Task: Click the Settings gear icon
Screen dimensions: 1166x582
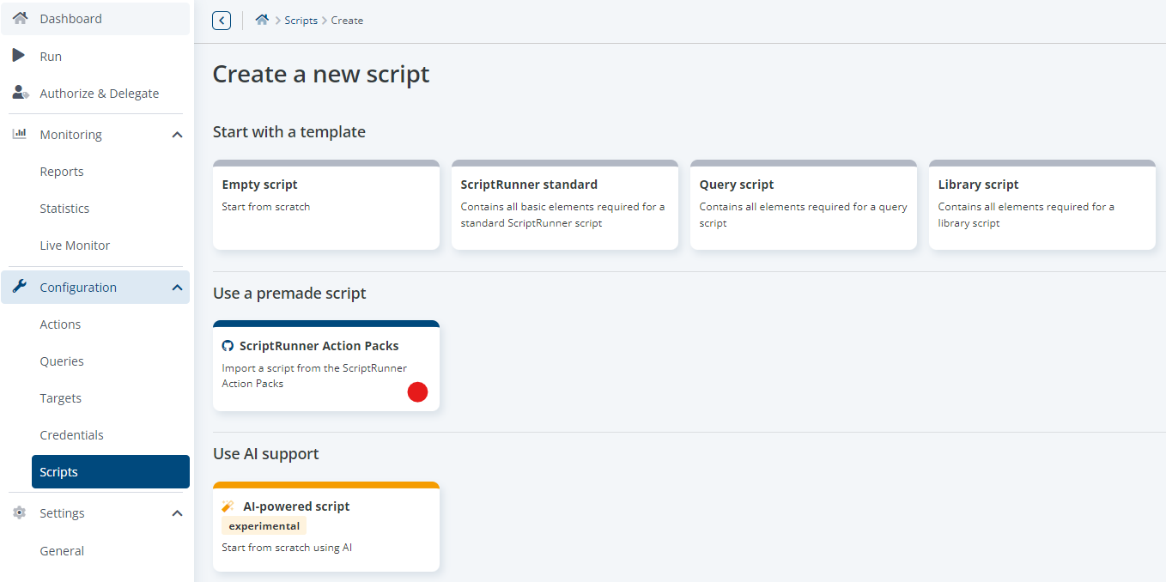Action: tap(19, 512)
